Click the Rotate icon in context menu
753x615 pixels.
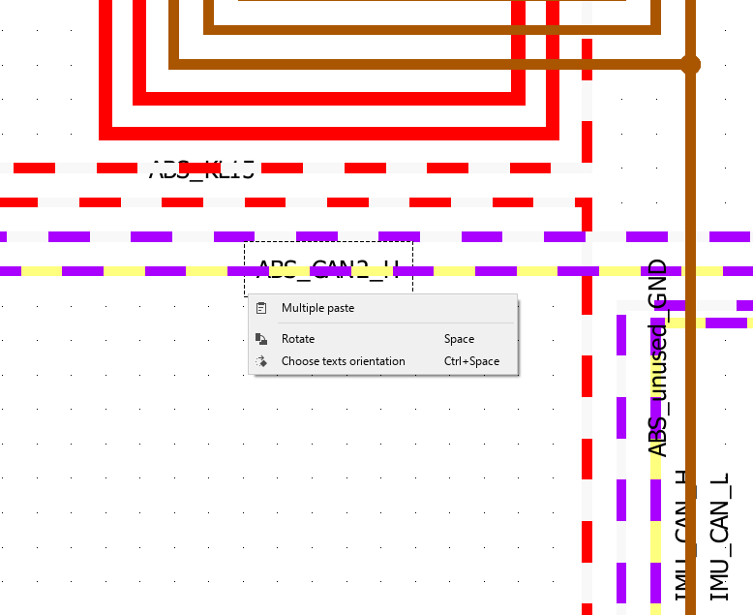(x=261, y=339)
